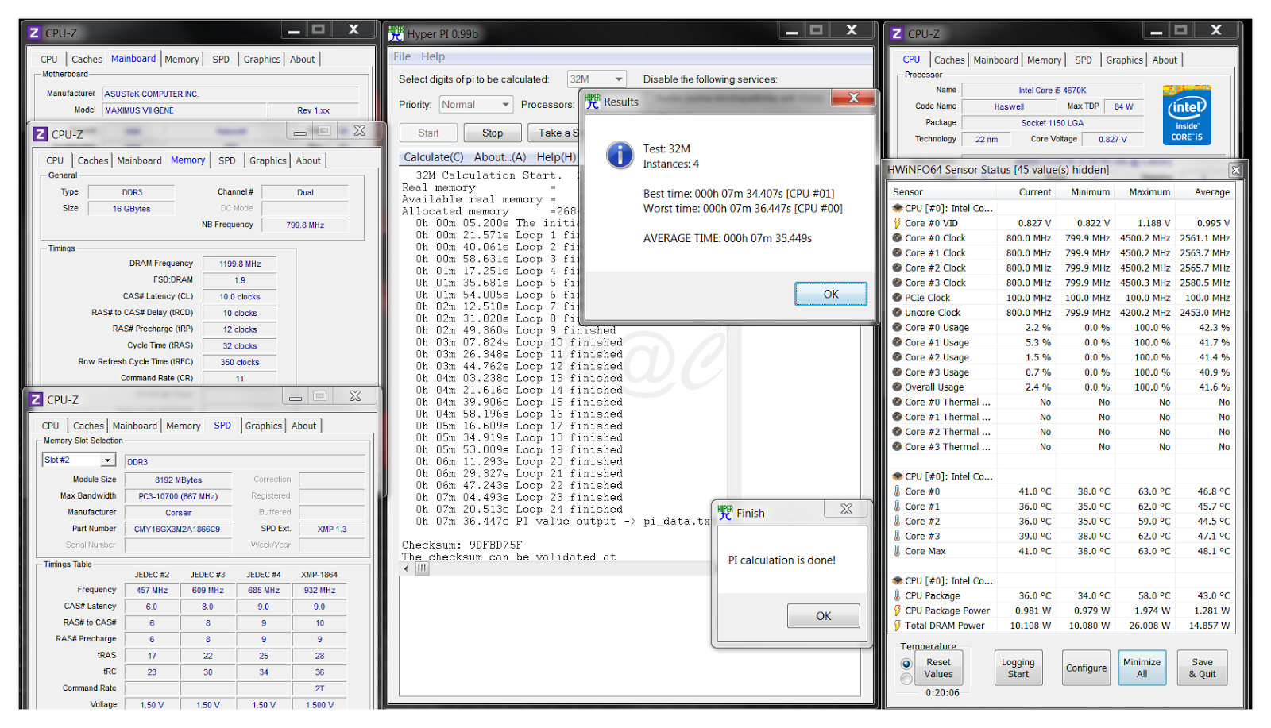Click the Intel Core i5 logo in CPU-Z
Screen dimensions: 1271x728
pyautogui.click(x=1187, y=114)
